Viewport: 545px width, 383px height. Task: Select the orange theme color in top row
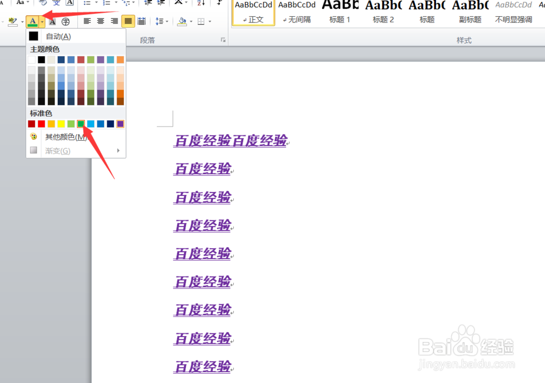[x=120, y=60]
